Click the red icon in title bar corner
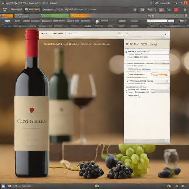189x189 pixels. [x=186, y=3]
